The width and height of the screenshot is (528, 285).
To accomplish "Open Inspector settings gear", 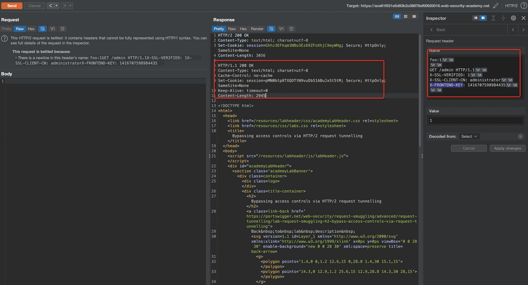I will pos(513,18).
